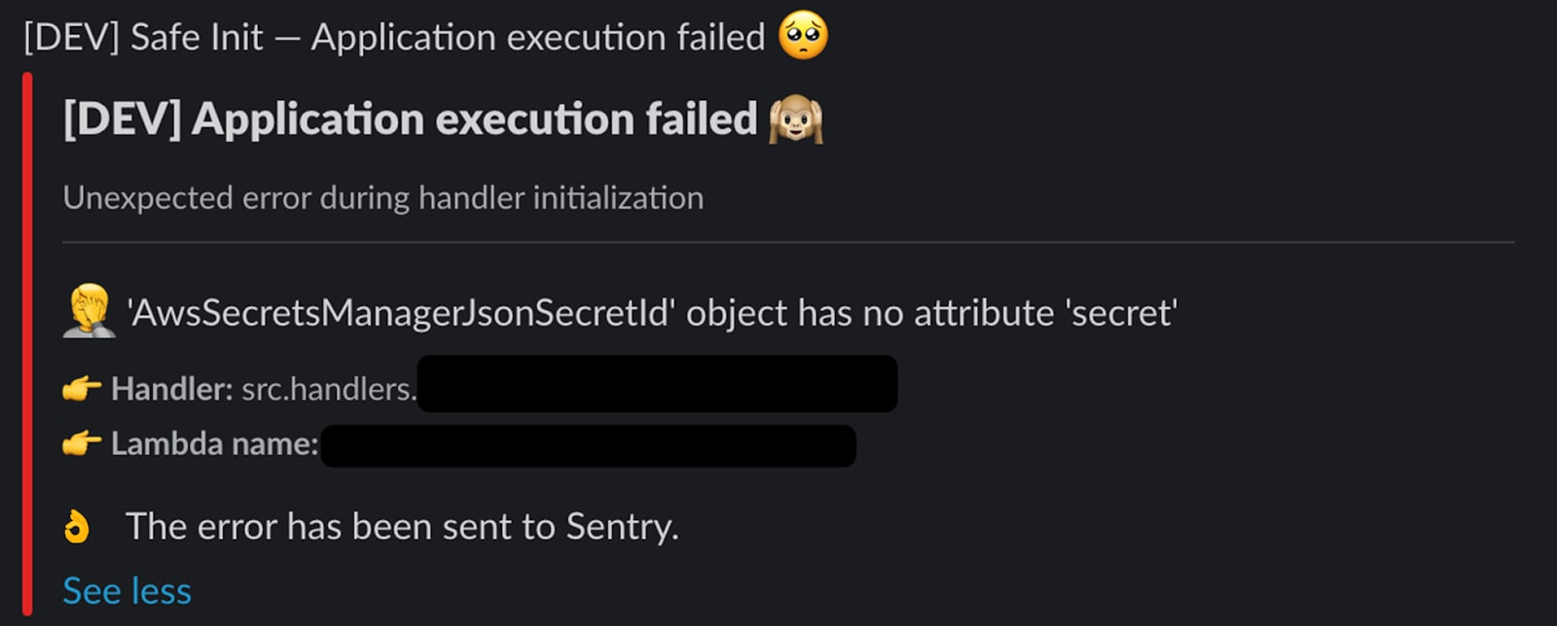Select the [DEV] Application execution failed headline

(x=409, y=119)
